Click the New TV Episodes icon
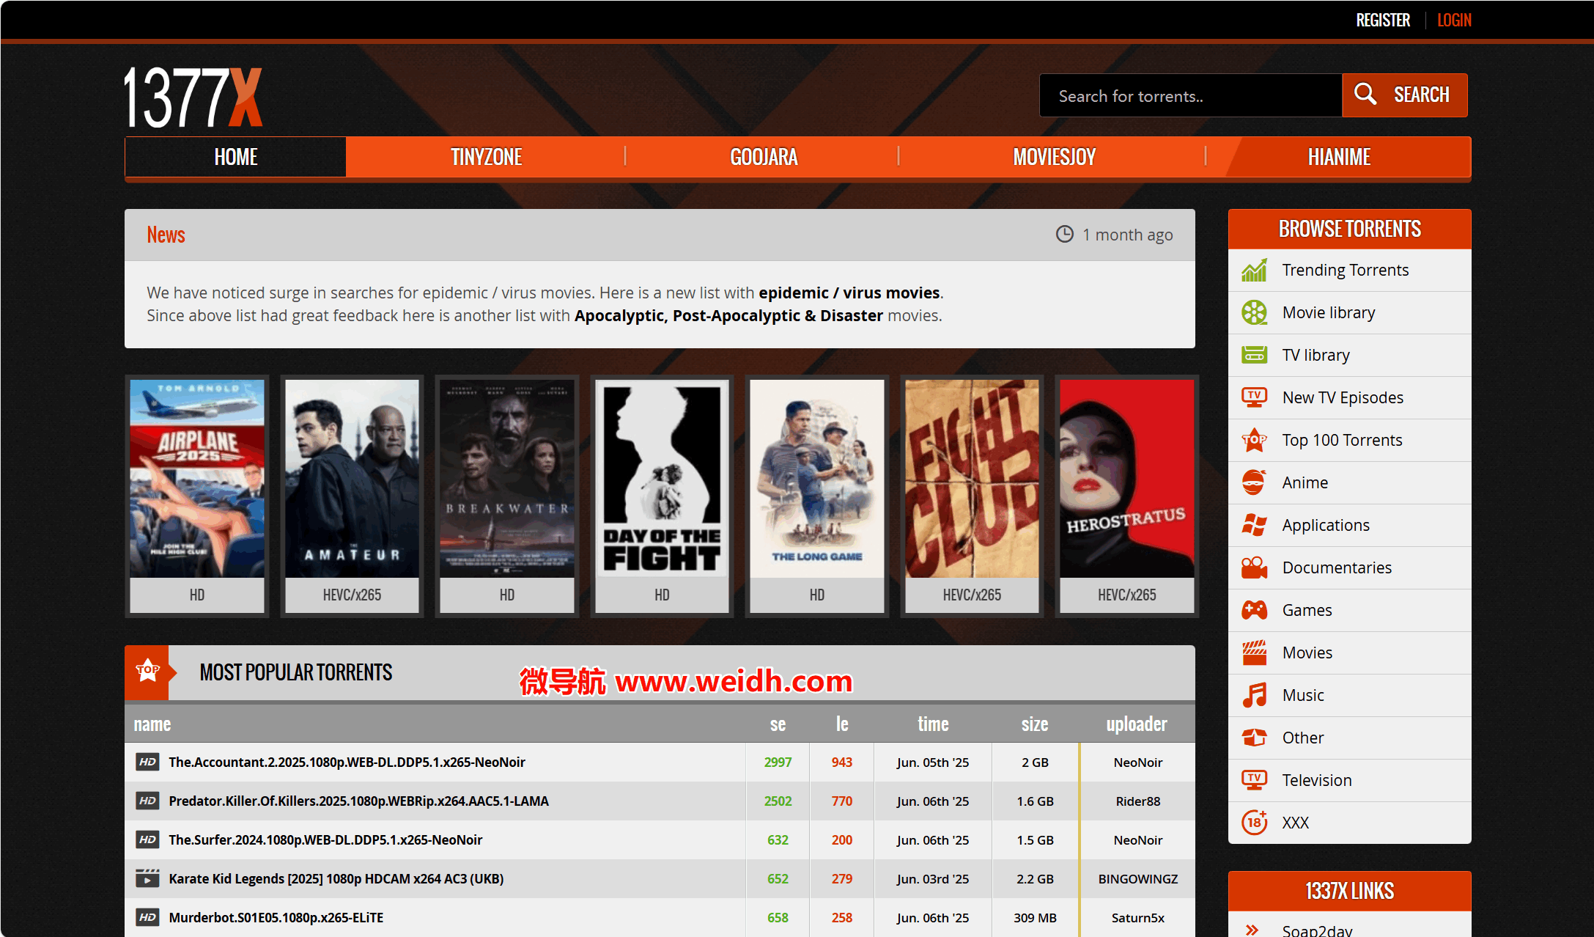The height and width of the screenshot is (937, 1594). (1254, 398)
